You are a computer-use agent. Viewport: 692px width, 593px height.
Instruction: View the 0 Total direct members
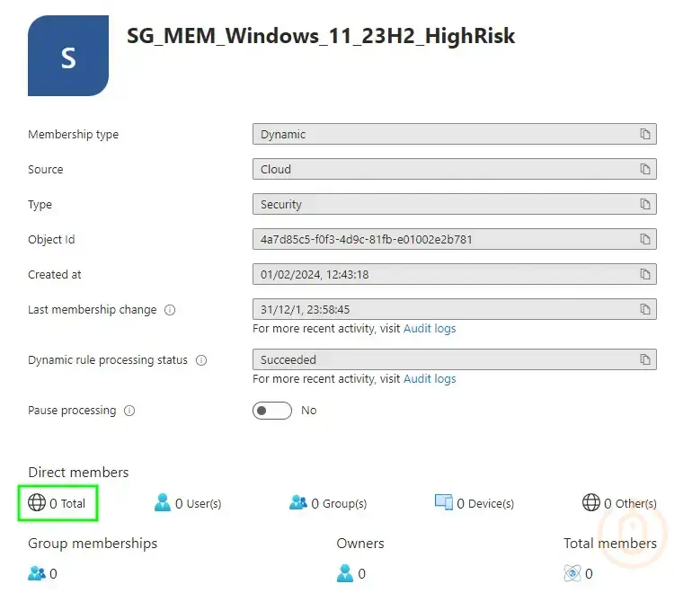[x=58, y=503]
